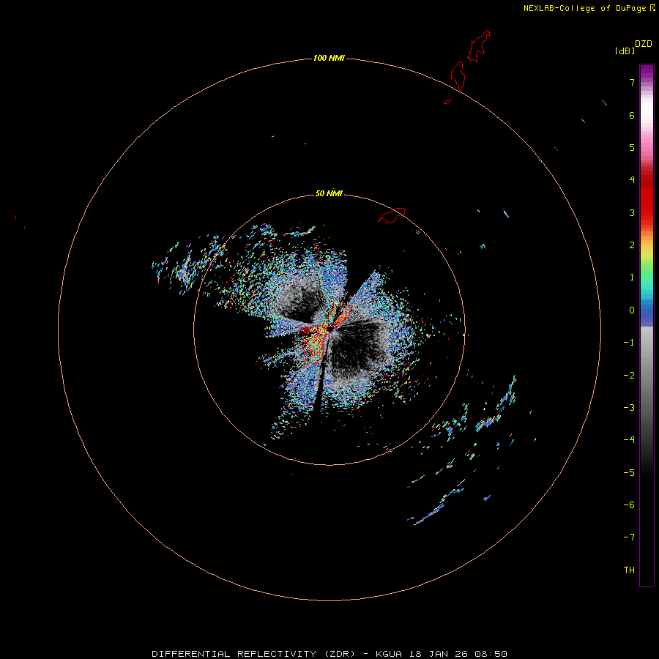Screen dimensions: 659x659
Task: Click the 2 value on color scale
Action: [x=632, y=245]
